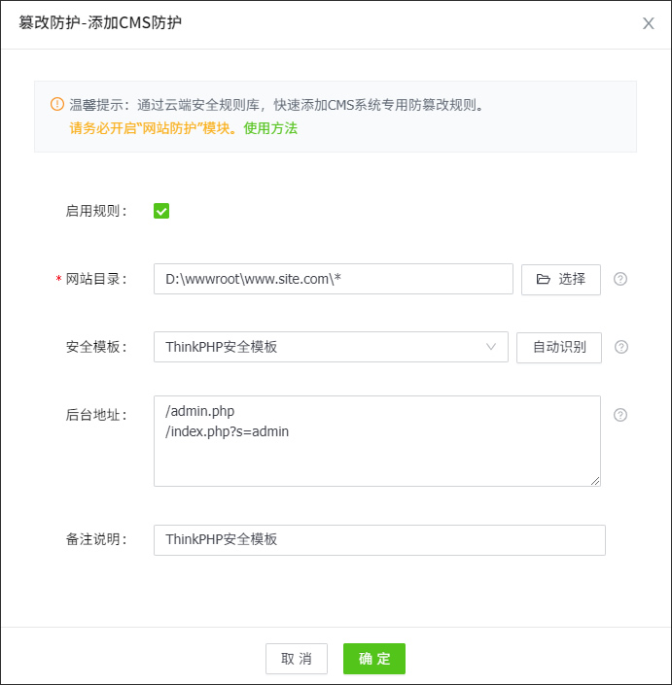The image size is (672, 685).
Task: Click the folder icon on 选择 button
Action: tap(544, 279)
